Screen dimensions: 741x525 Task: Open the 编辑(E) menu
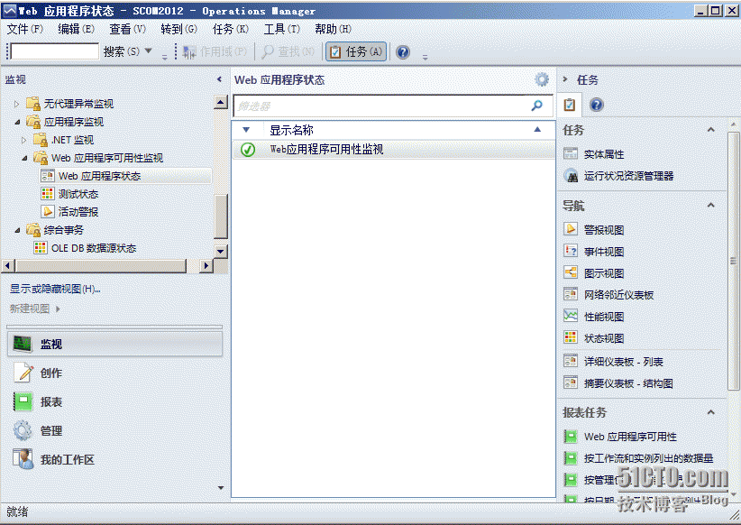pos(76,30)
